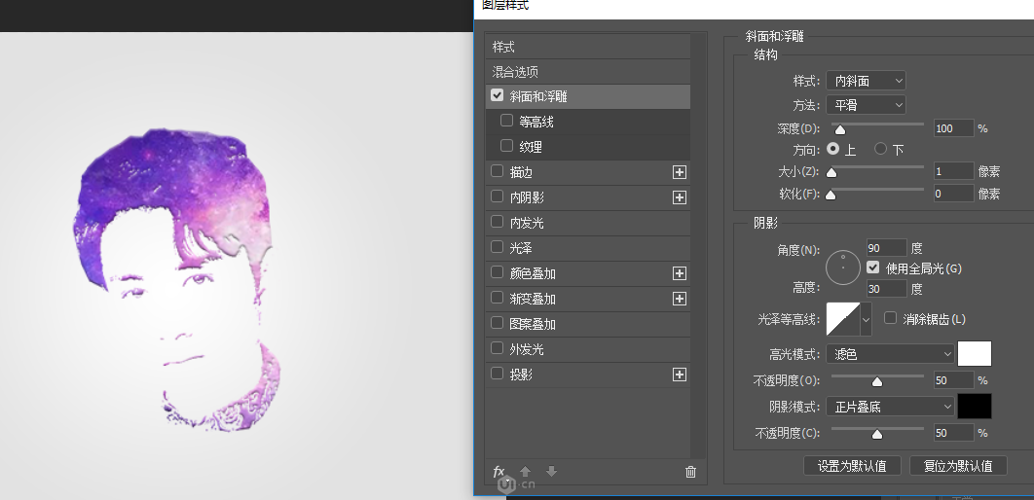Select direction 下 radio button
This screenshot has height=500, width=1034.
pyautogui.click(x=880, y=149)
